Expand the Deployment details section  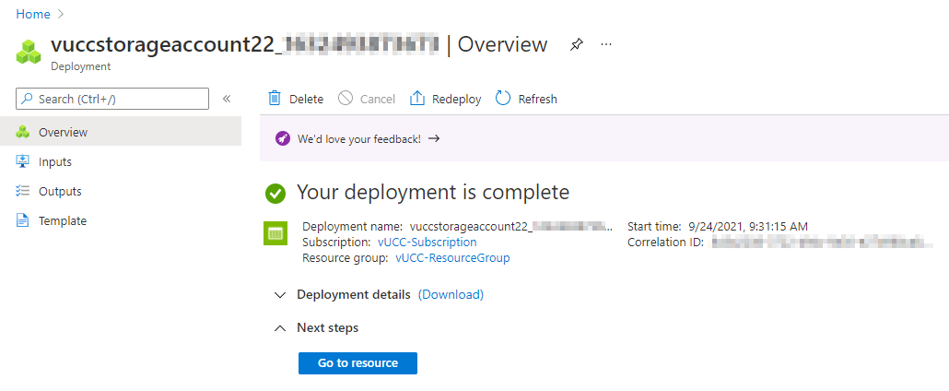coord(281,295)
